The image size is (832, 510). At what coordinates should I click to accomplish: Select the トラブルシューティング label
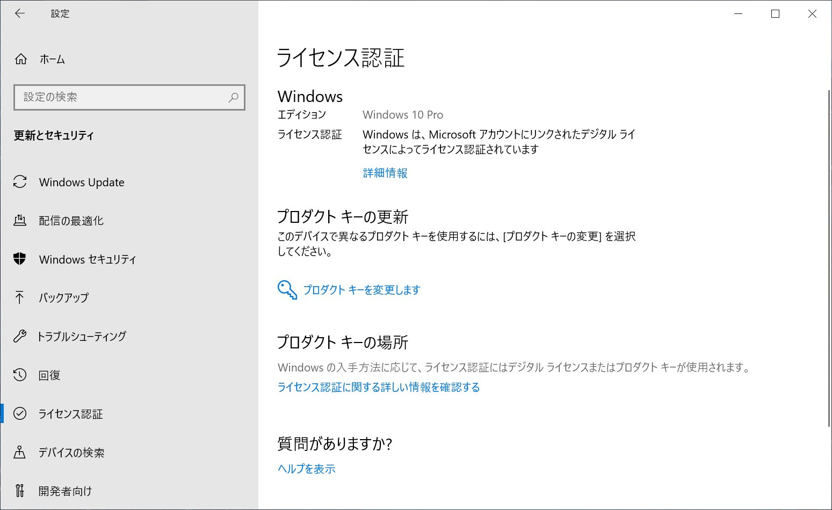click(82, 336)
